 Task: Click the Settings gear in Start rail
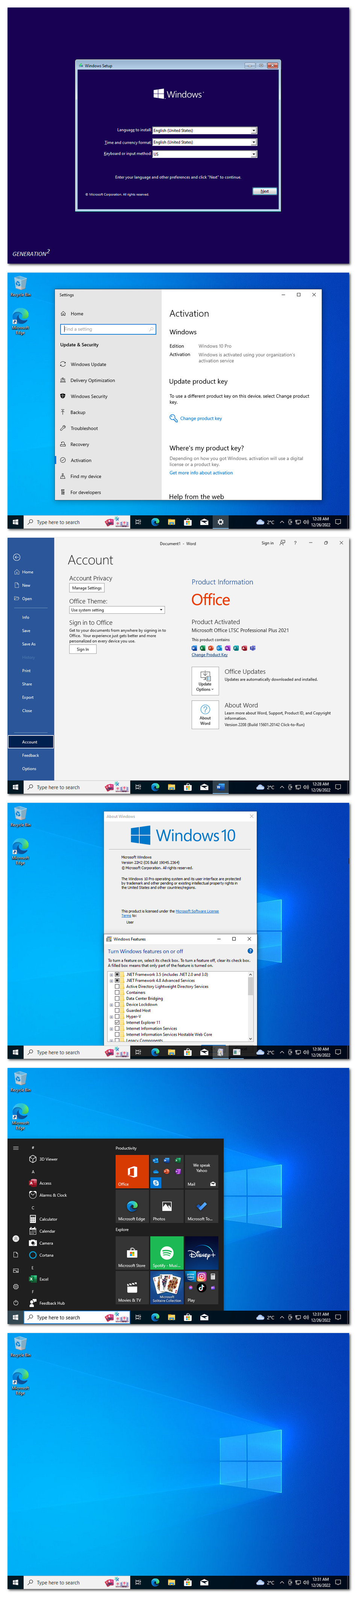click(16, 1286)
